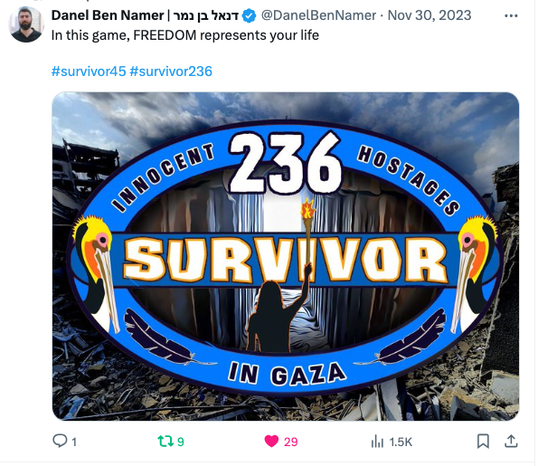Open the Survivor in Gaza image

coord(286,256)
